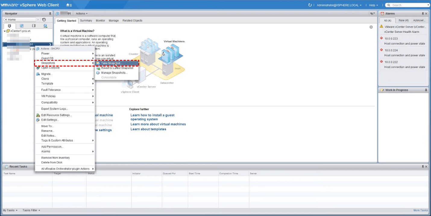The image size is (431, 216).
Task: Toggle the pin on Work In Progress panel
Action: pos(426,90)
